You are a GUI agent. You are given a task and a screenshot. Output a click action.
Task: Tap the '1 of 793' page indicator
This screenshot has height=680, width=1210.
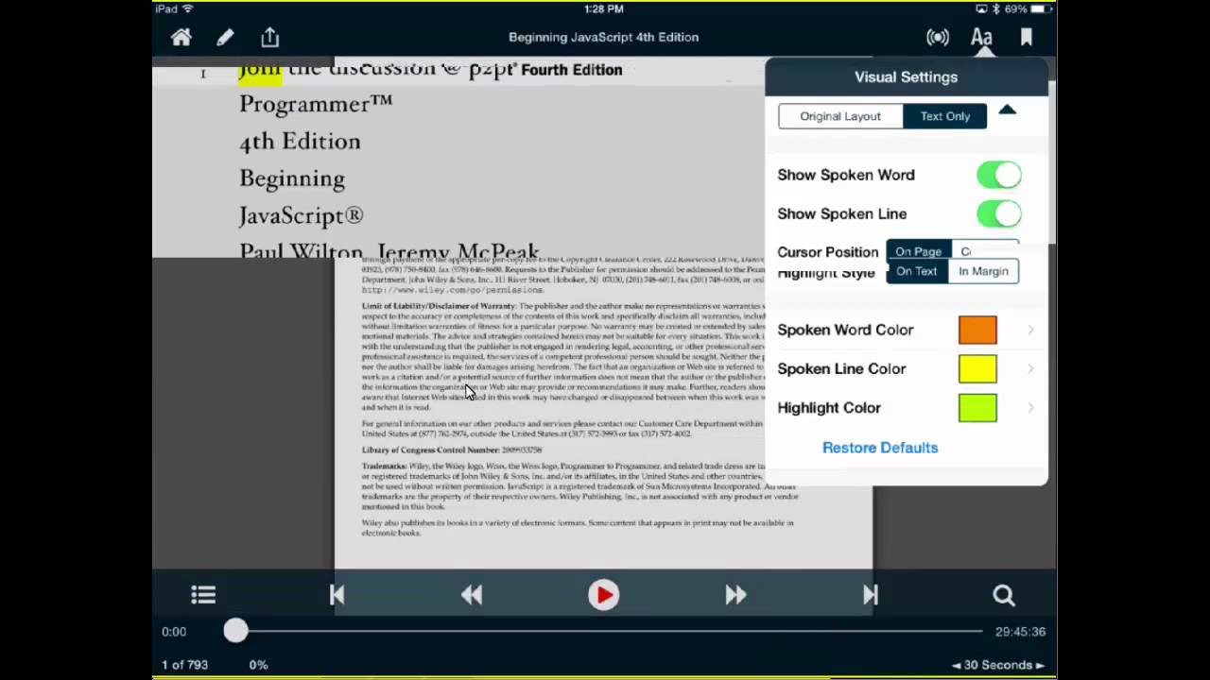pos(185,665)
